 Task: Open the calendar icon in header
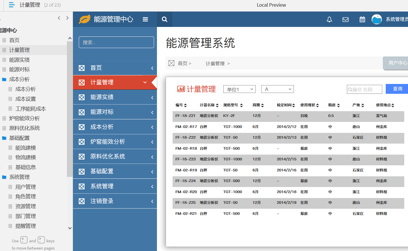[x=362, y=19]
